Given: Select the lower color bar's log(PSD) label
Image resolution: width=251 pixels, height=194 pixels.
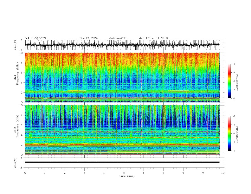Looking at the screenshot, I should click(237, 135).
